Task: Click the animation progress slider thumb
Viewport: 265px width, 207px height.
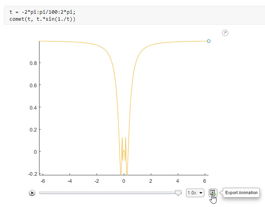Action: pos(178,193)
